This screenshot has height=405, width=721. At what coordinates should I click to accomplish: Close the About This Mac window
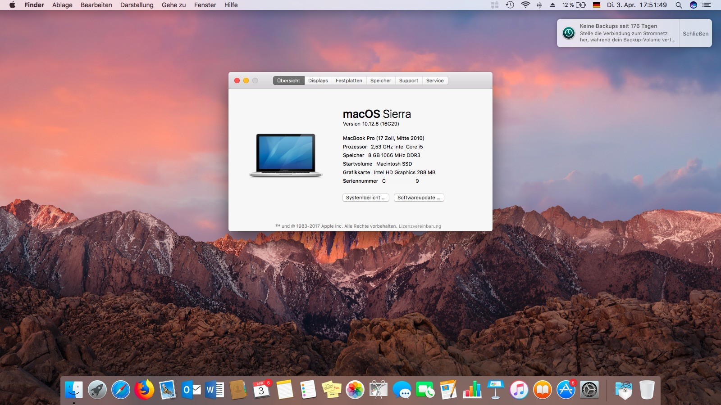coord(237,81)
